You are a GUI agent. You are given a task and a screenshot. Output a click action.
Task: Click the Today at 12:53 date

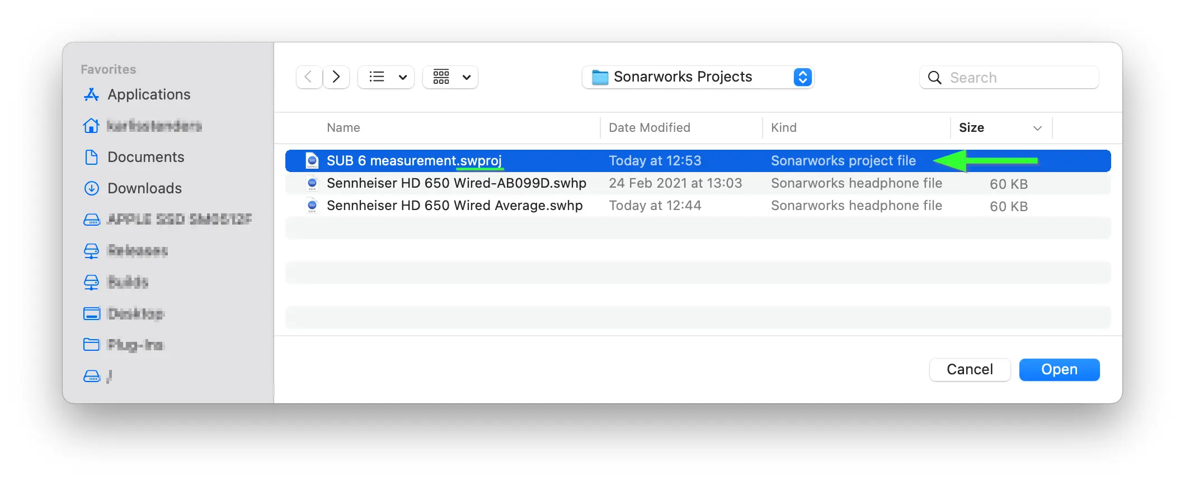pos(655,161)
